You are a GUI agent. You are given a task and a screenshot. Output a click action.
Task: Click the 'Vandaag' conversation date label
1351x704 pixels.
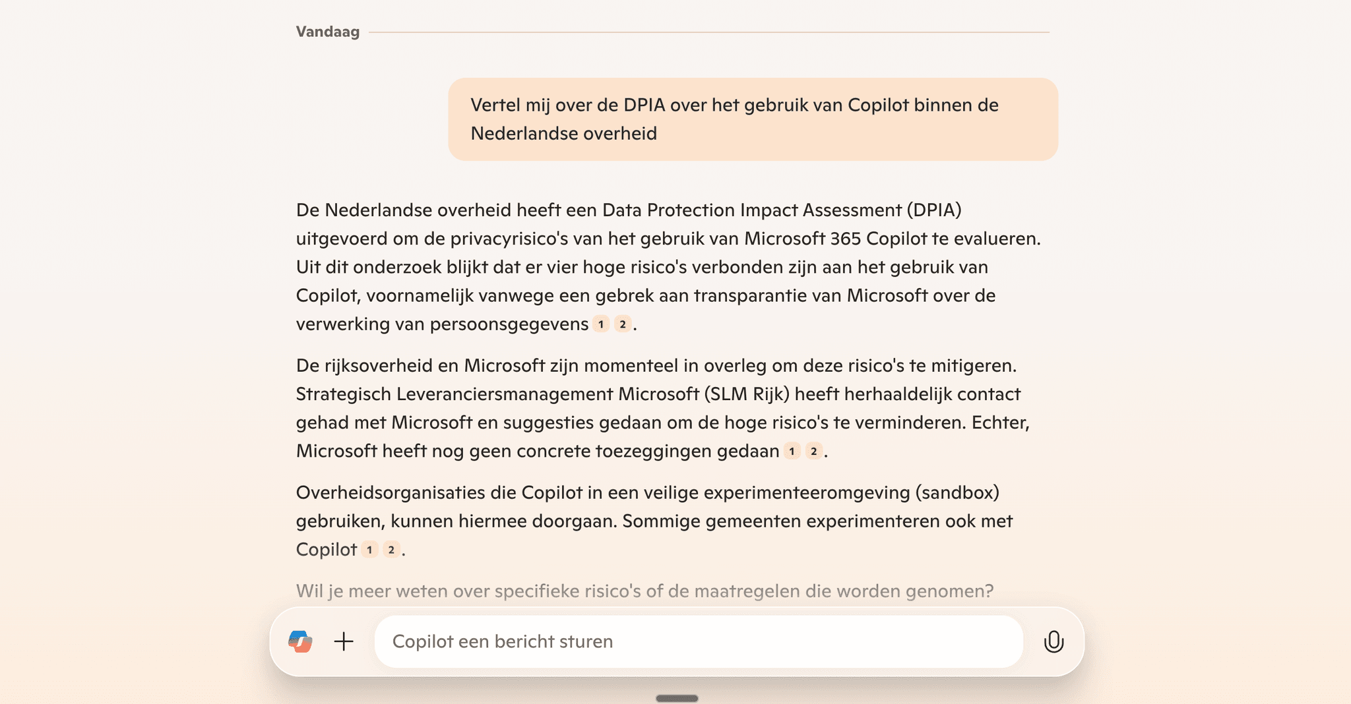(328, 31)
